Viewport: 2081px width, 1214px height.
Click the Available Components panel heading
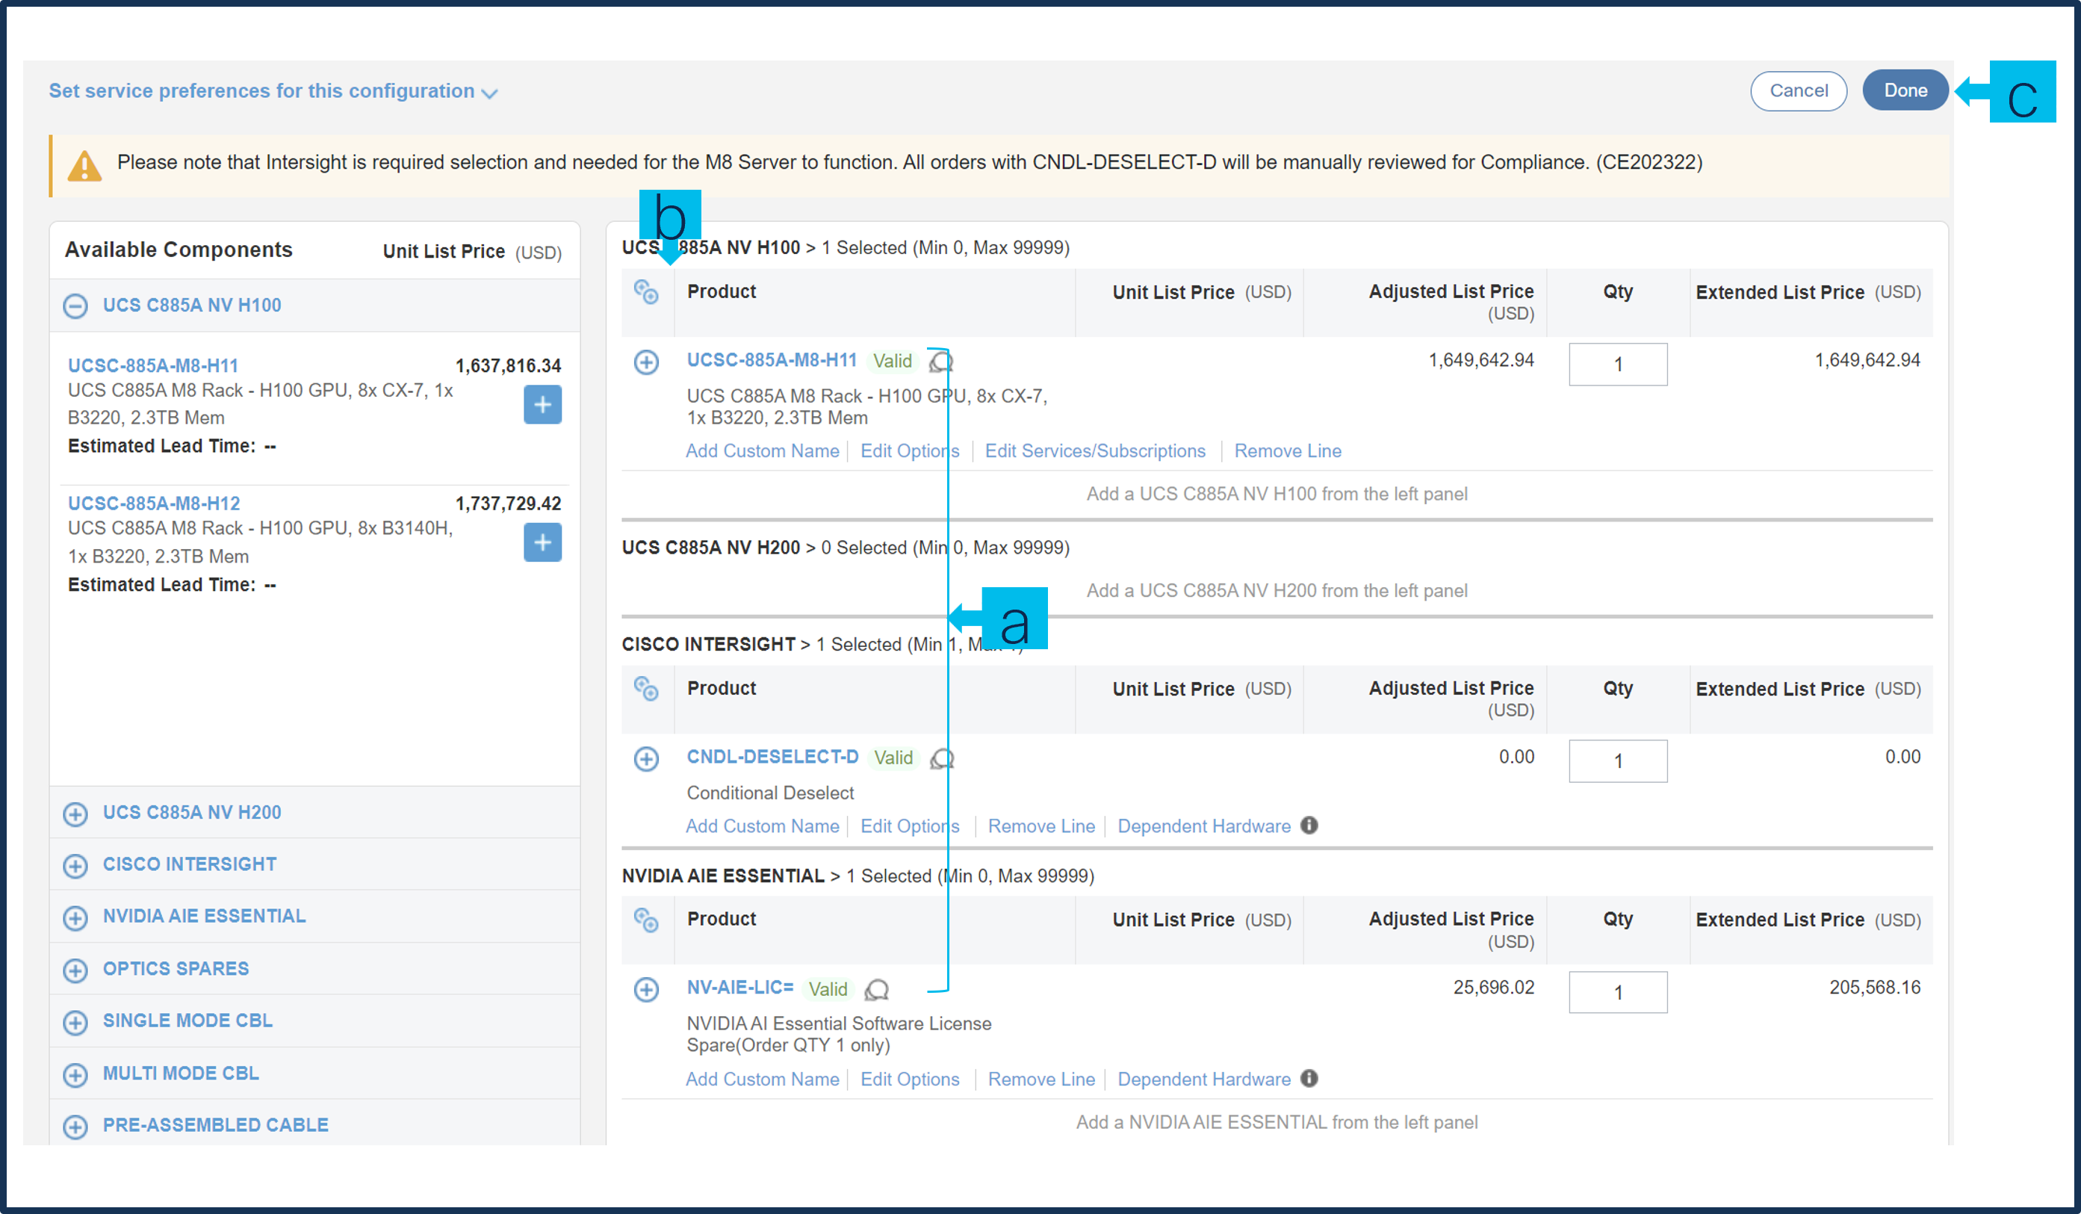click(x=179, y=250)
